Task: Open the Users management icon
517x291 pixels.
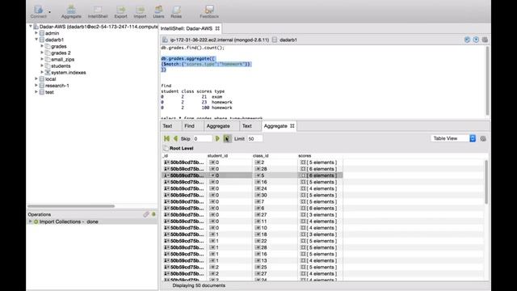Action: point(158,11)
